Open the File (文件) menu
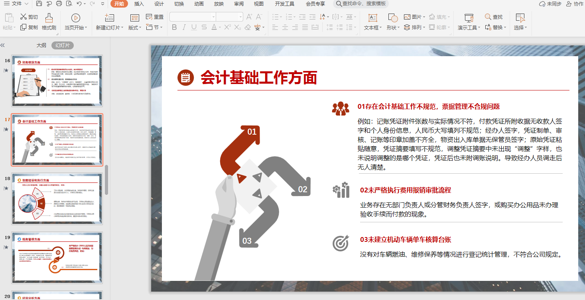Image resolution: width=585 pixels, height=300 pixels. [17, 4]
